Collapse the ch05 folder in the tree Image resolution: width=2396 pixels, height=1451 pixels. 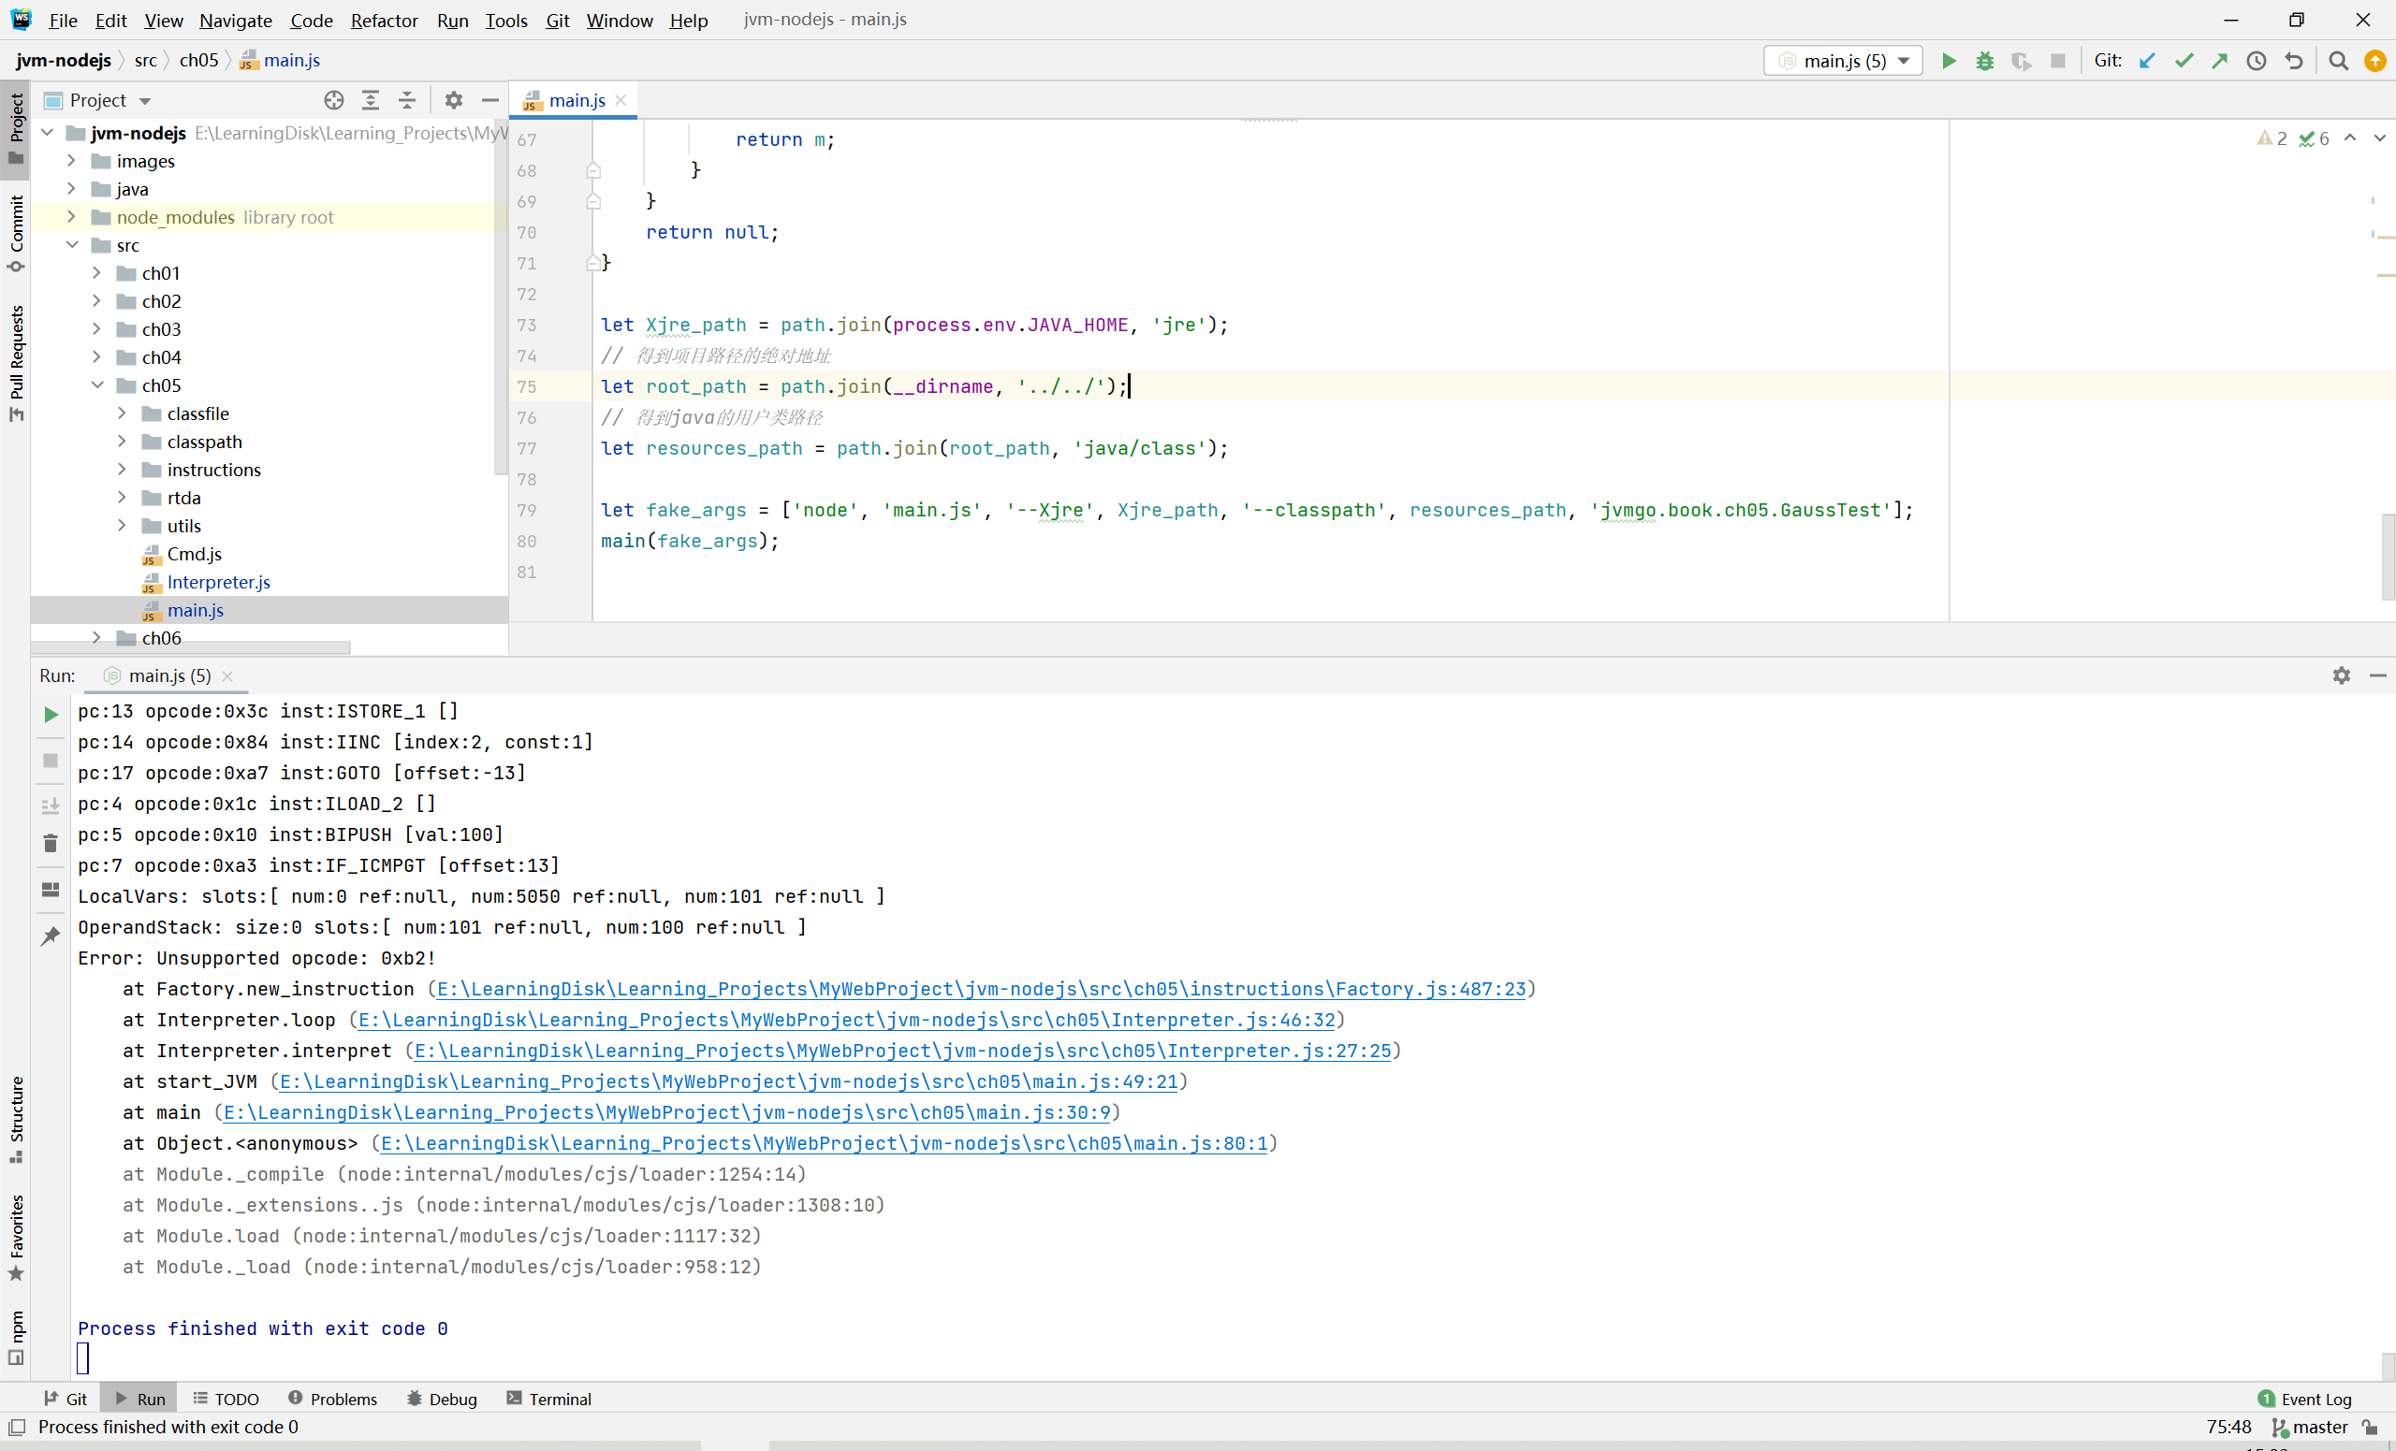(96, 385)
